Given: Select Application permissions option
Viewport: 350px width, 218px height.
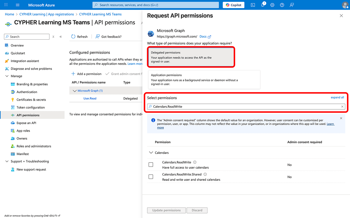Looking at the screenshot, I should pyautogui.click(x=204, y=79).
